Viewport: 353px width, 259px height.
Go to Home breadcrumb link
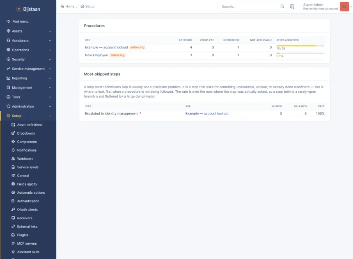tap(70, 7)
